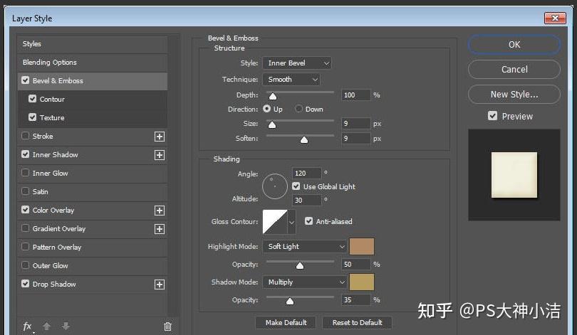Select the Drop Shadow list row
The image size is (577, 335).
click(93, 285)
